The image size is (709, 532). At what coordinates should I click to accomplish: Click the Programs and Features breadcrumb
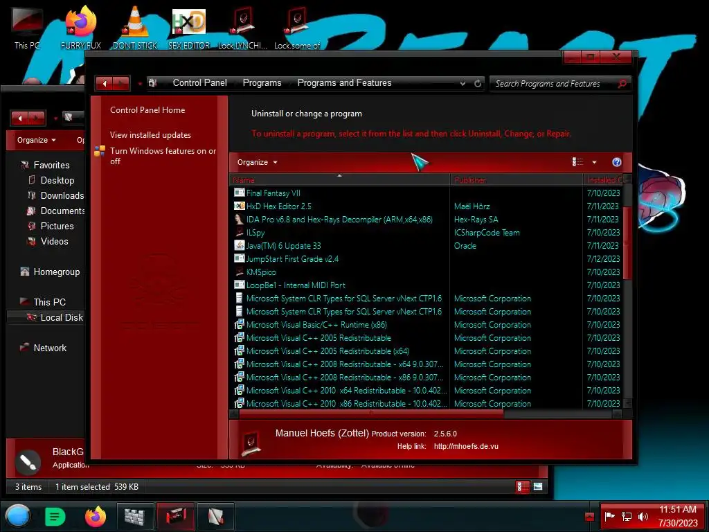click(344, 83)
